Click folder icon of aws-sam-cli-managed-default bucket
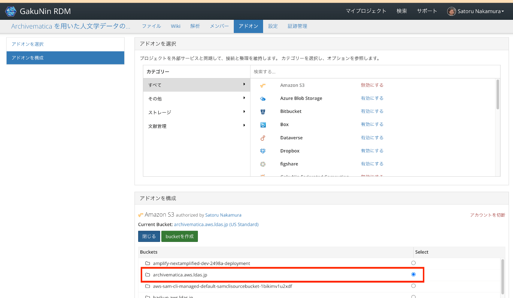The height and width of the screenshot is (298, 513). coord(148,286)
